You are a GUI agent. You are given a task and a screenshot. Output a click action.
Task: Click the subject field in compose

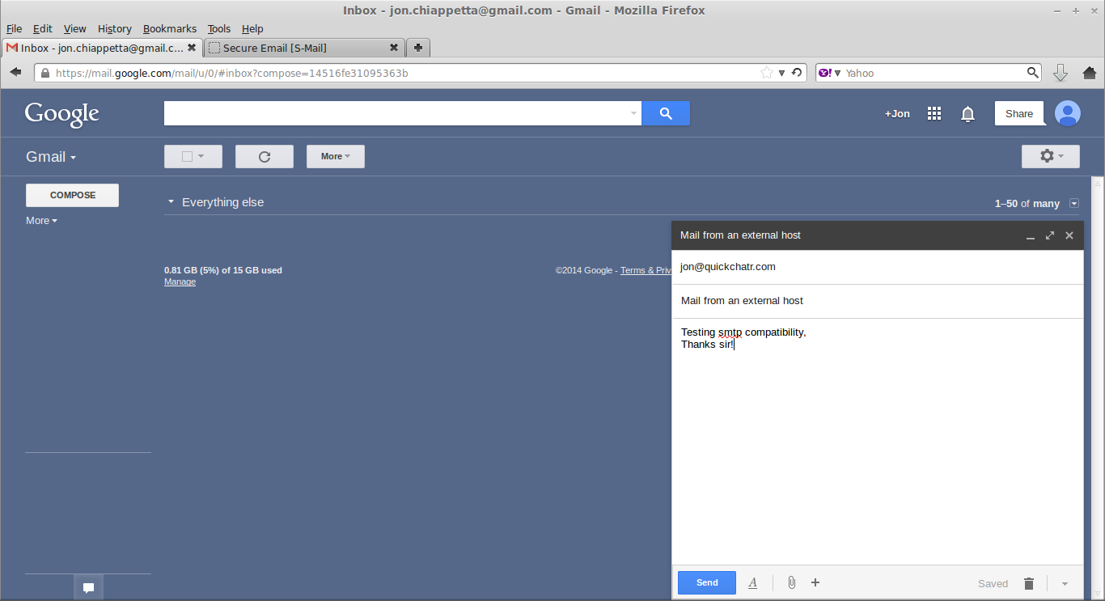[x=878, y=301]
